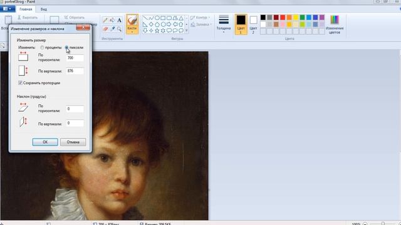
Task: Choose the straight line shape
Action: pos(145,18)
